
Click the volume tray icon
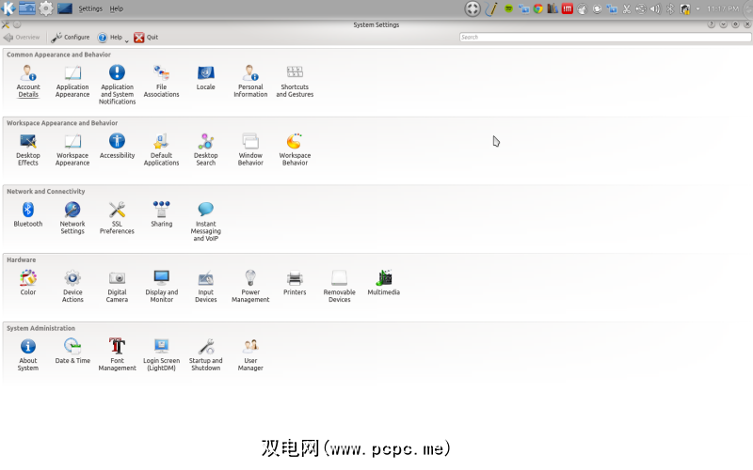(655, 8)
